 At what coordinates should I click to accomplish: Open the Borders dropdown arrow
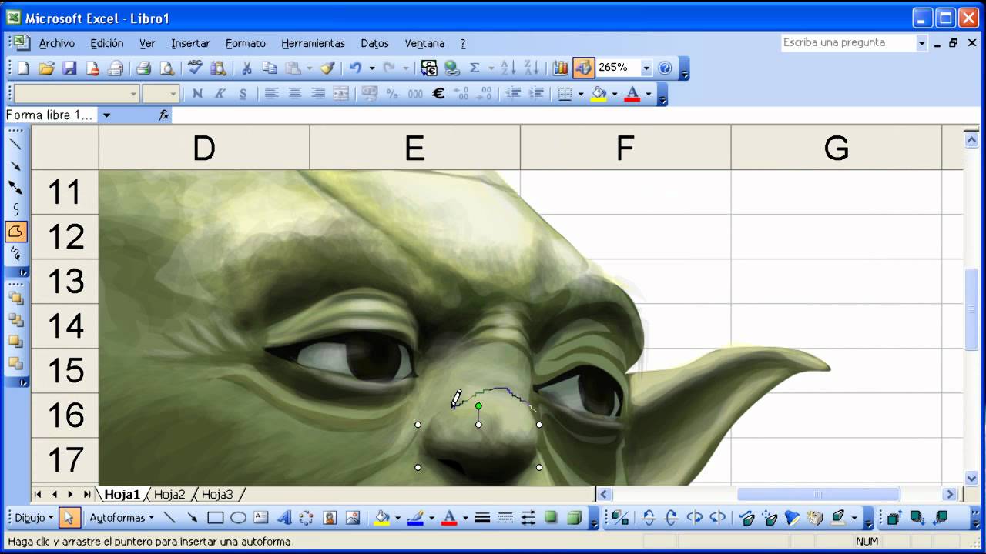click(579, 94)
